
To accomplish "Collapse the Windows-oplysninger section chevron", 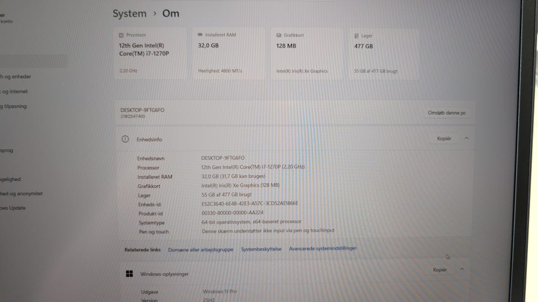I will [462, 269].
